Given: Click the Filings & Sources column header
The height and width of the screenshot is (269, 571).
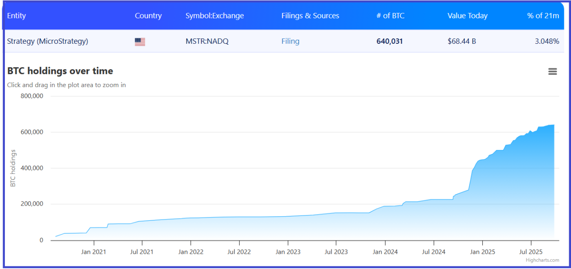Looking at the screenshot, I should click(x=310, y=16).
